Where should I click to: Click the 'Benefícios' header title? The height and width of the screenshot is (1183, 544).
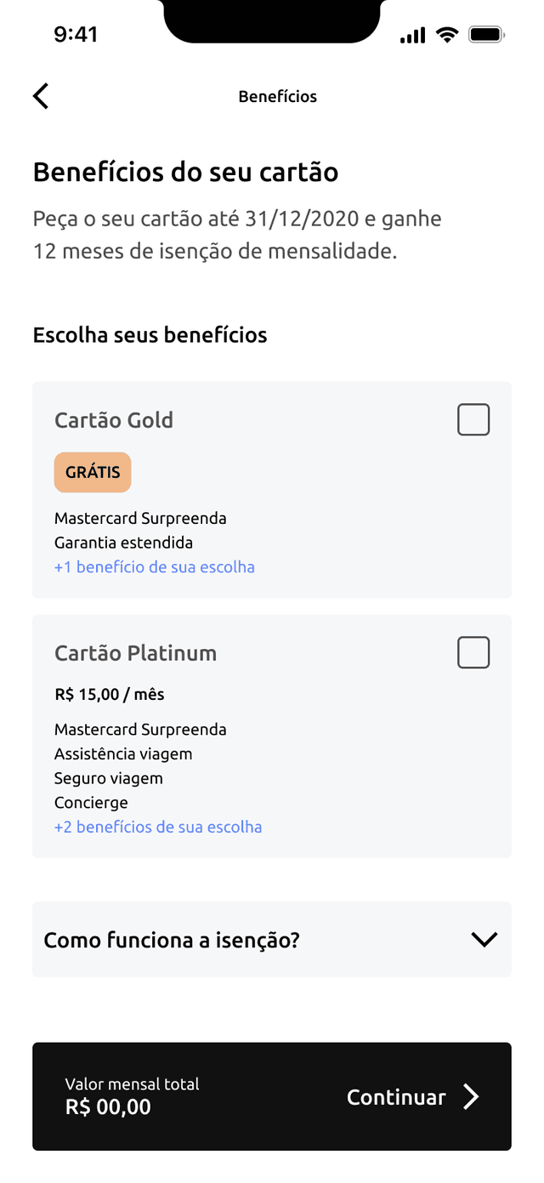point(277,97)
